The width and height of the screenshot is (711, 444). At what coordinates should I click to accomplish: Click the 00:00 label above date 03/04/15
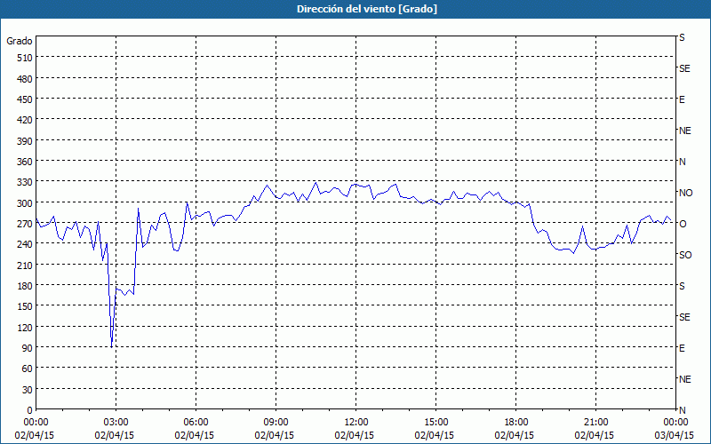[675, 423]
